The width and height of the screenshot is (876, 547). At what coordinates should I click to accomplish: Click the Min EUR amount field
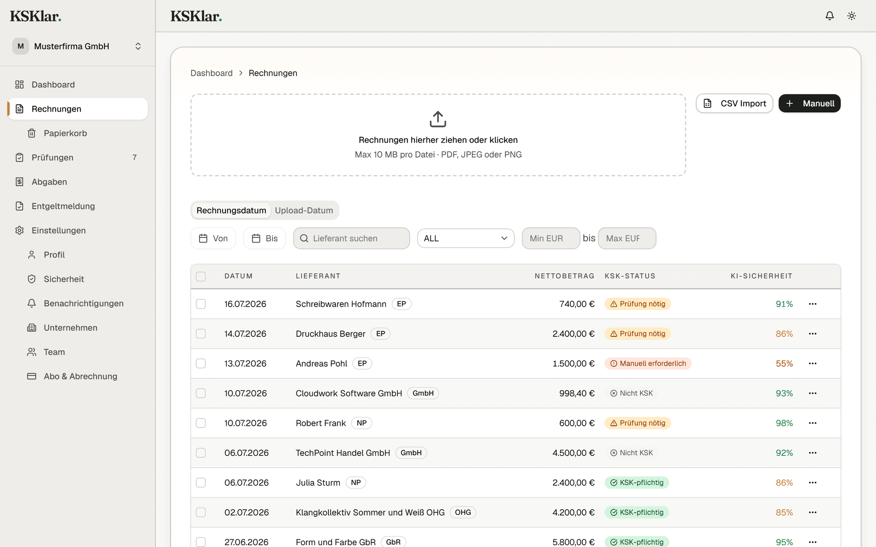pos(551,238)
